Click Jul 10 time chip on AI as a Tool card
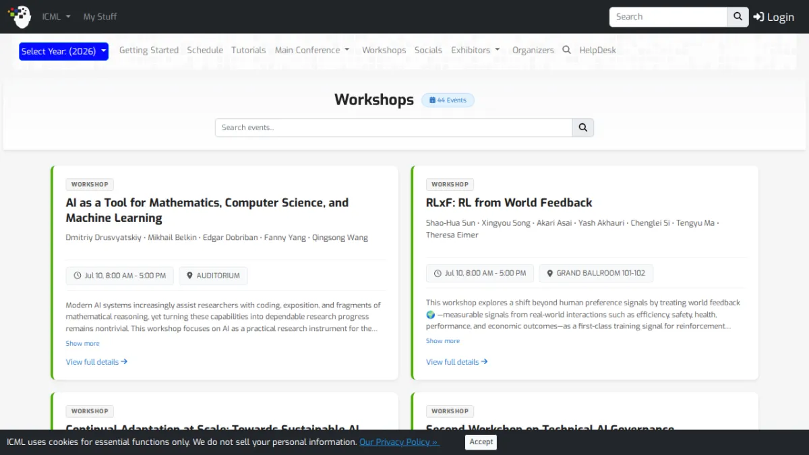Image resolution: width=809 pixels, height=455 pixels. click(x=119, y=276)
